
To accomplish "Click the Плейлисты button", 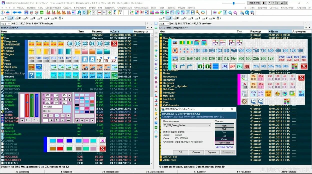I will [254, 3].
